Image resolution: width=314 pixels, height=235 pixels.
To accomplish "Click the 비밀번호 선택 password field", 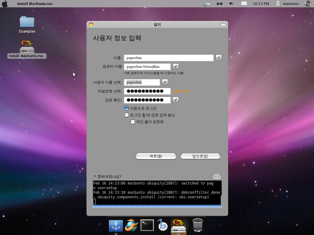I will pos(147,91).
